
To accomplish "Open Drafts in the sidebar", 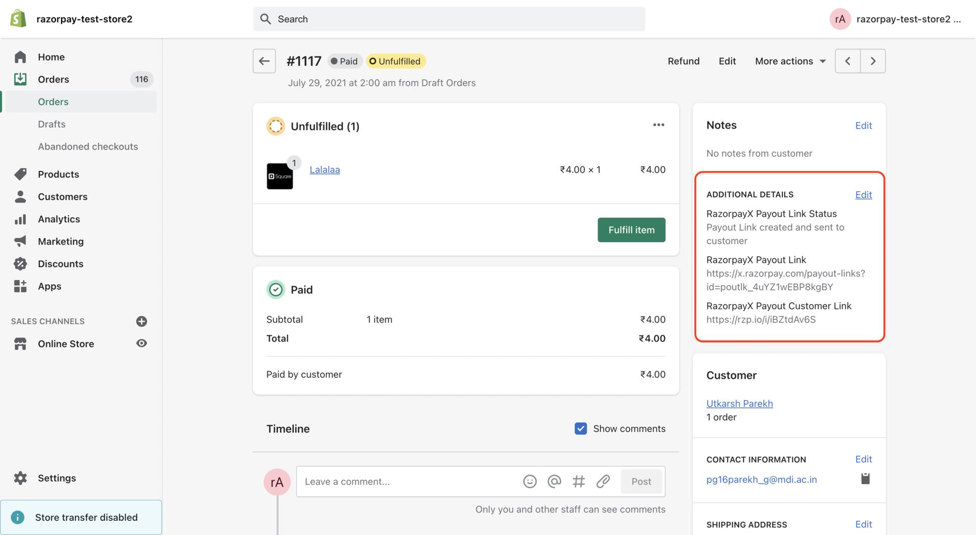I will point(51,124).
